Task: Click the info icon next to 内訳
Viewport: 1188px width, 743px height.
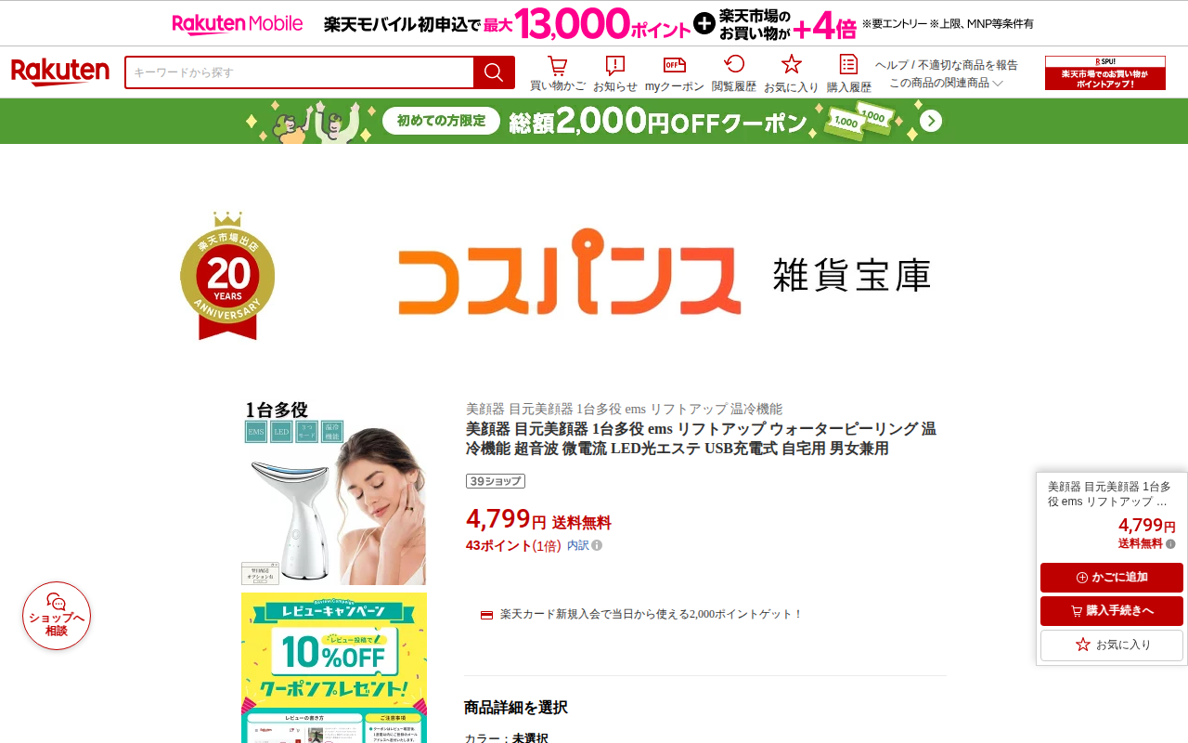Action: tap(597, 545)
